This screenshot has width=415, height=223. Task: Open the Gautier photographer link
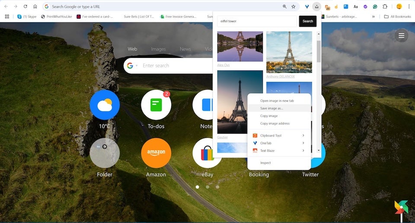click(x=222, y=137)
